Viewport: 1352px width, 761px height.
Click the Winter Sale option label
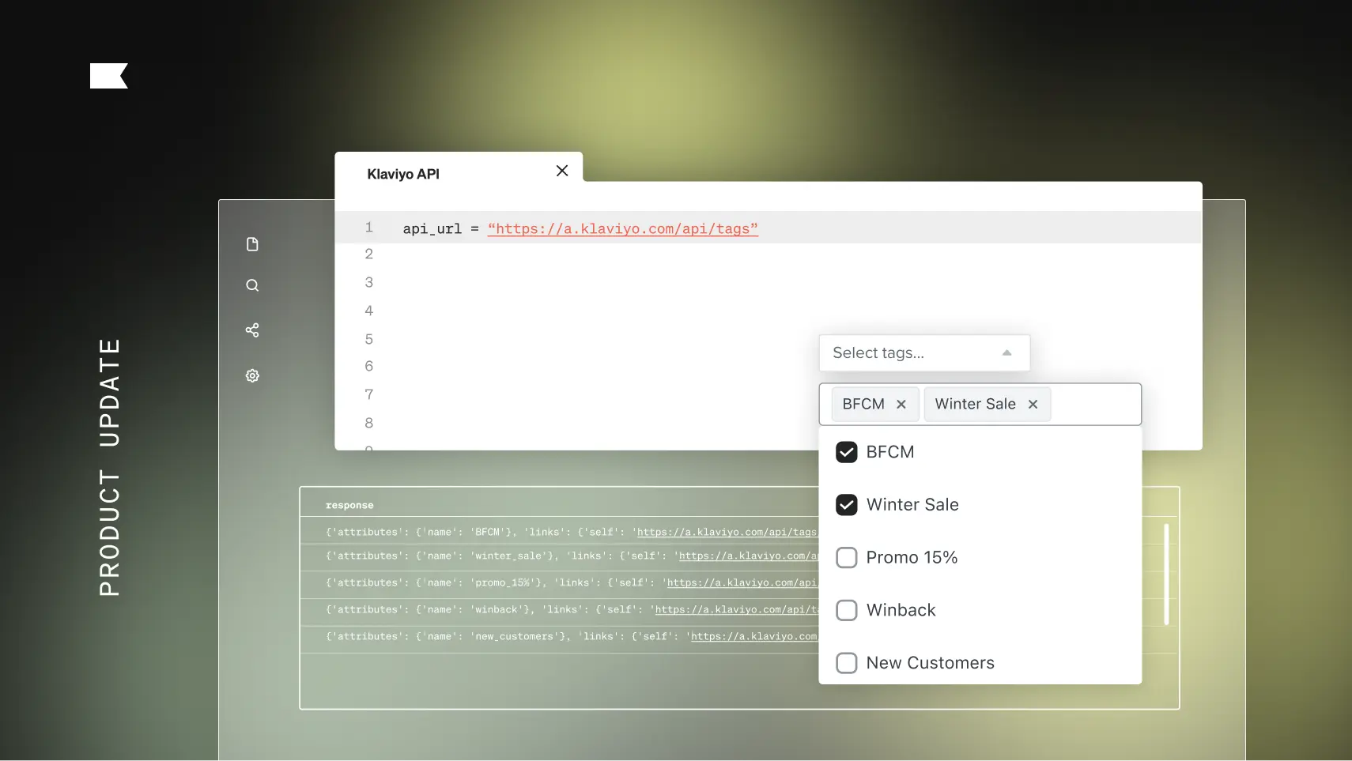tap(912, 505)
